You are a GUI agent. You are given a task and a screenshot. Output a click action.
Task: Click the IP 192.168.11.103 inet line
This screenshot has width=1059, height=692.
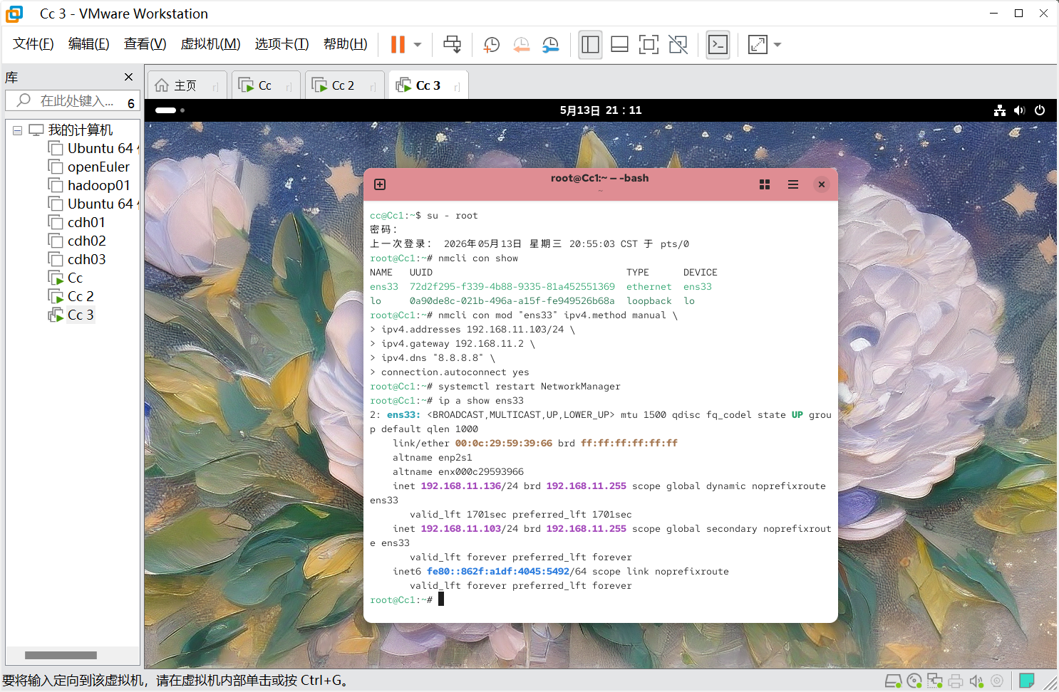[x=460, y=529]
